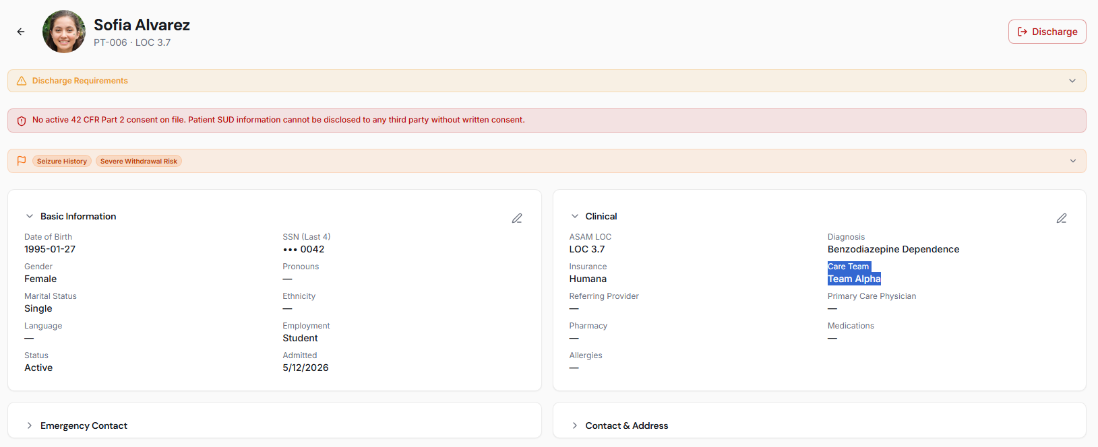Click the 42 CFR Part 2 consent warning text
This screenshot has width=1098, height=447.
[278, 120]
